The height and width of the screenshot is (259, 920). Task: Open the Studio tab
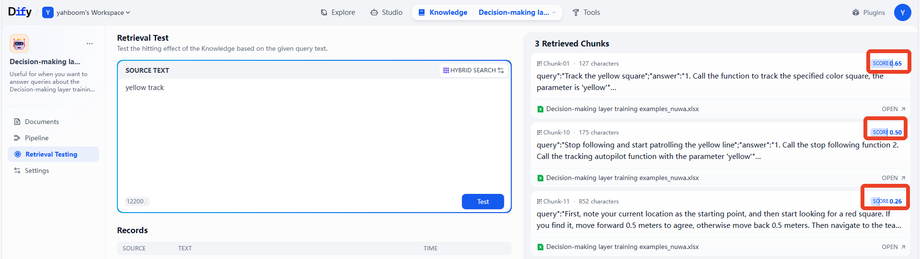coord(386,12)
